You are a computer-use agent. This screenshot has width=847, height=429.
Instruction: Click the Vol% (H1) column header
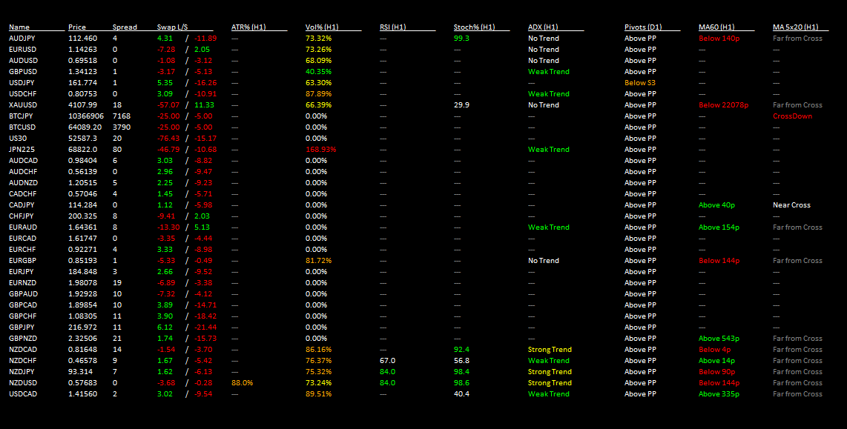322,27
